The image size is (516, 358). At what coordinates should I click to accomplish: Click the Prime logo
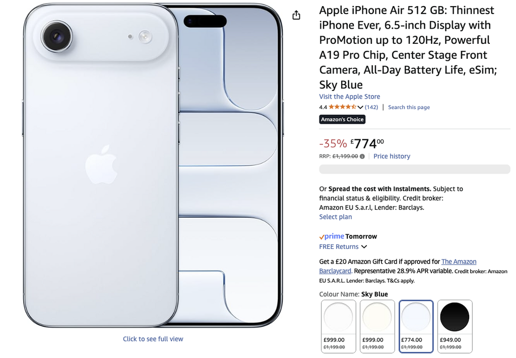pyautogui.click(x=332, y=236)
